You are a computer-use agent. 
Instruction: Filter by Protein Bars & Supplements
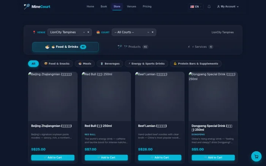196,64
